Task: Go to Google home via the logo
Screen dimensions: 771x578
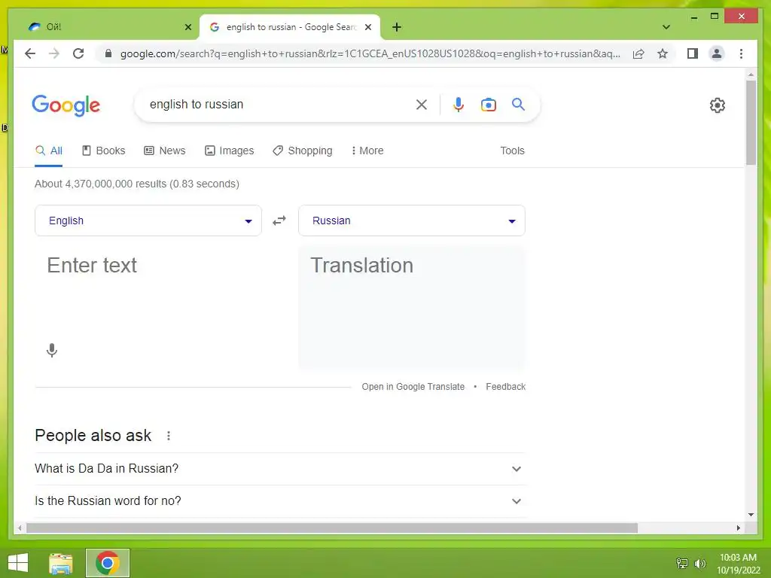Action: [66, 105]
